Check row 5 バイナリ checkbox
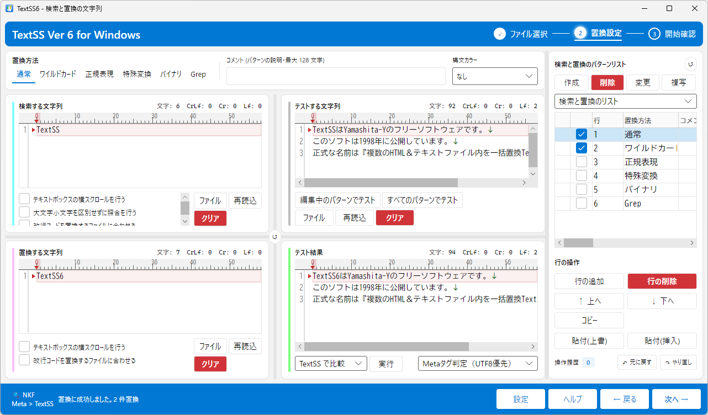708x415 pixels. coord(581,189)
